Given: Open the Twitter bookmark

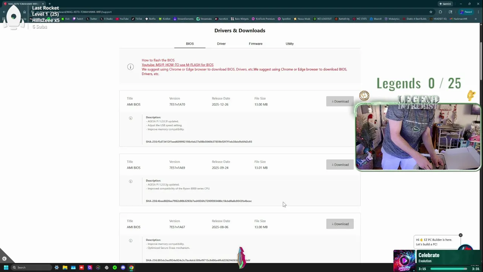Looking at the screenshot, I should 92,19.
